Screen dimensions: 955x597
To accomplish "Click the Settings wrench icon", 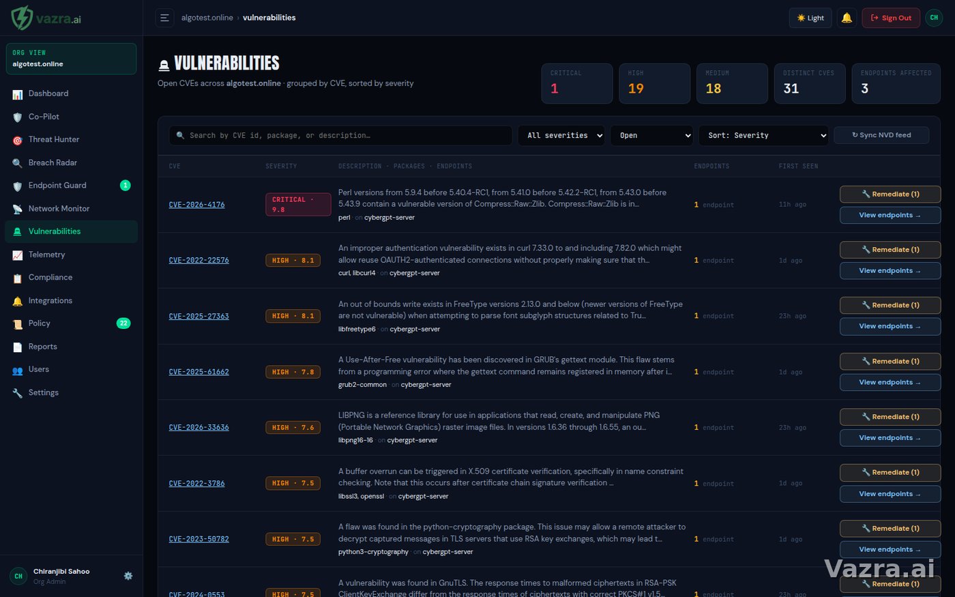I will click(x=18, y=393).
